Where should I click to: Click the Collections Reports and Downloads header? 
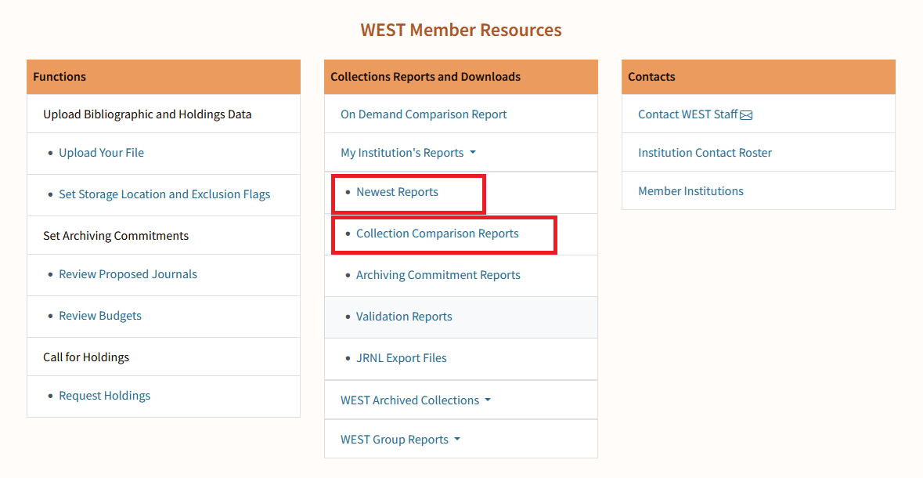(461, 77)
